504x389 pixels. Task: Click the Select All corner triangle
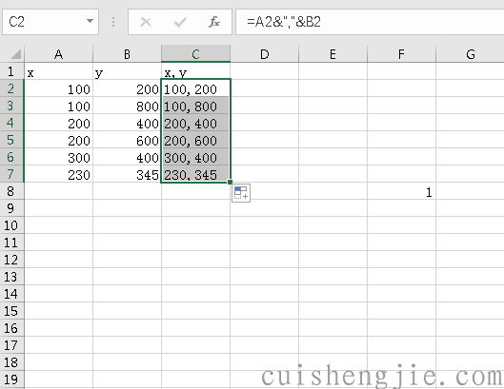coord(15,54)
